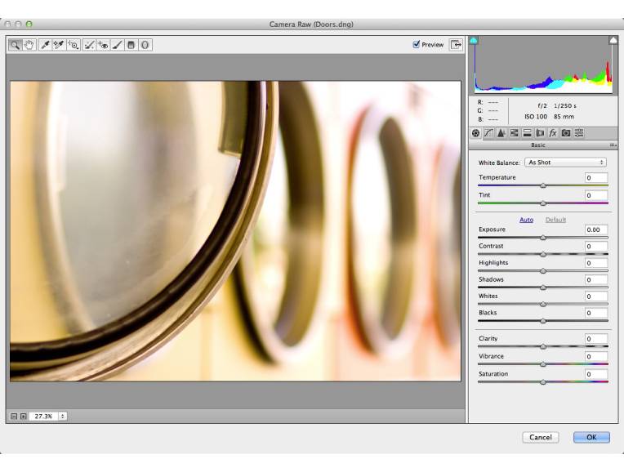Open the White Balance dropdown

point(565,163)
